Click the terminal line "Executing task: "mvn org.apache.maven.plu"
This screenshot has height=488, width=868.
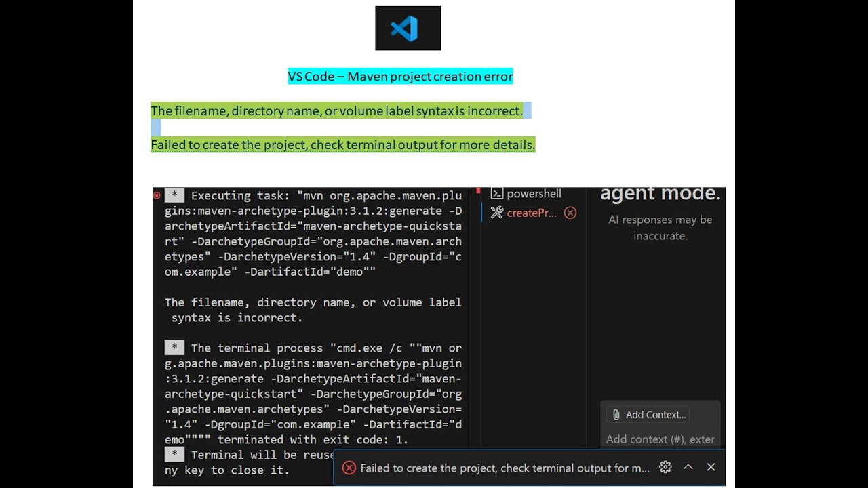[326, 195]
